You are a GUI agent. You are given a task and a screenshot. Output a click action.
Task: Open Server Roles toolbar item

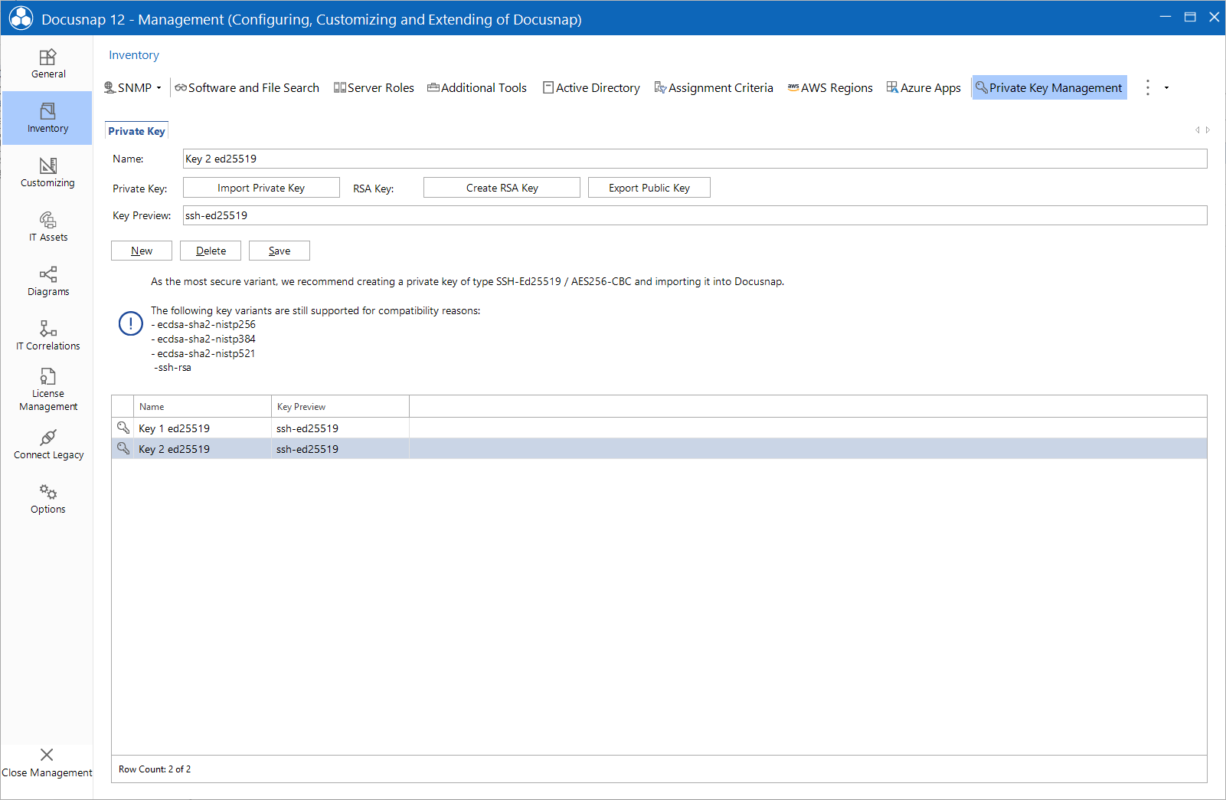[x=374, y=87]
